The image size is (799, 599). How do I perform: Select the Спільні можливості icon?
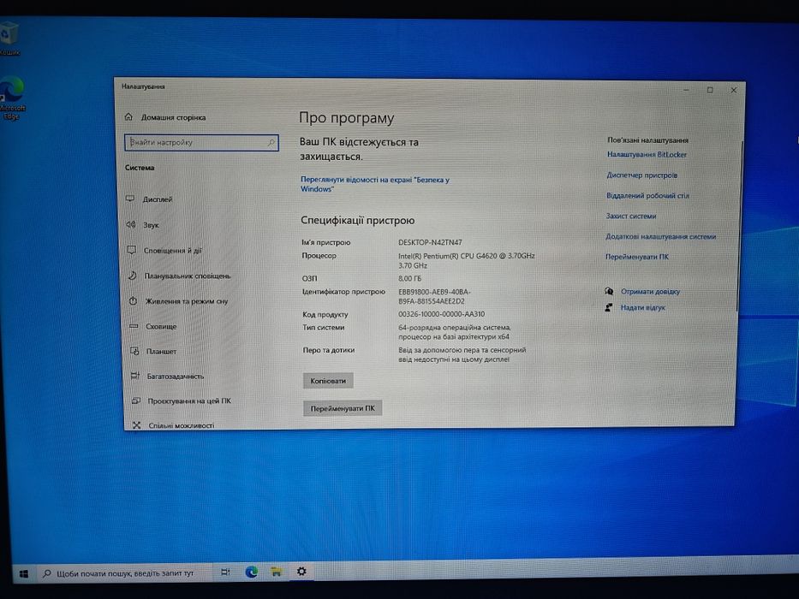click(x=136, y=424)
